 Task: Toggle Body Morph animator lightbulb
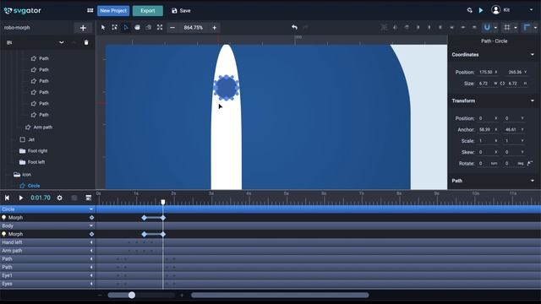tap(3, 234)
